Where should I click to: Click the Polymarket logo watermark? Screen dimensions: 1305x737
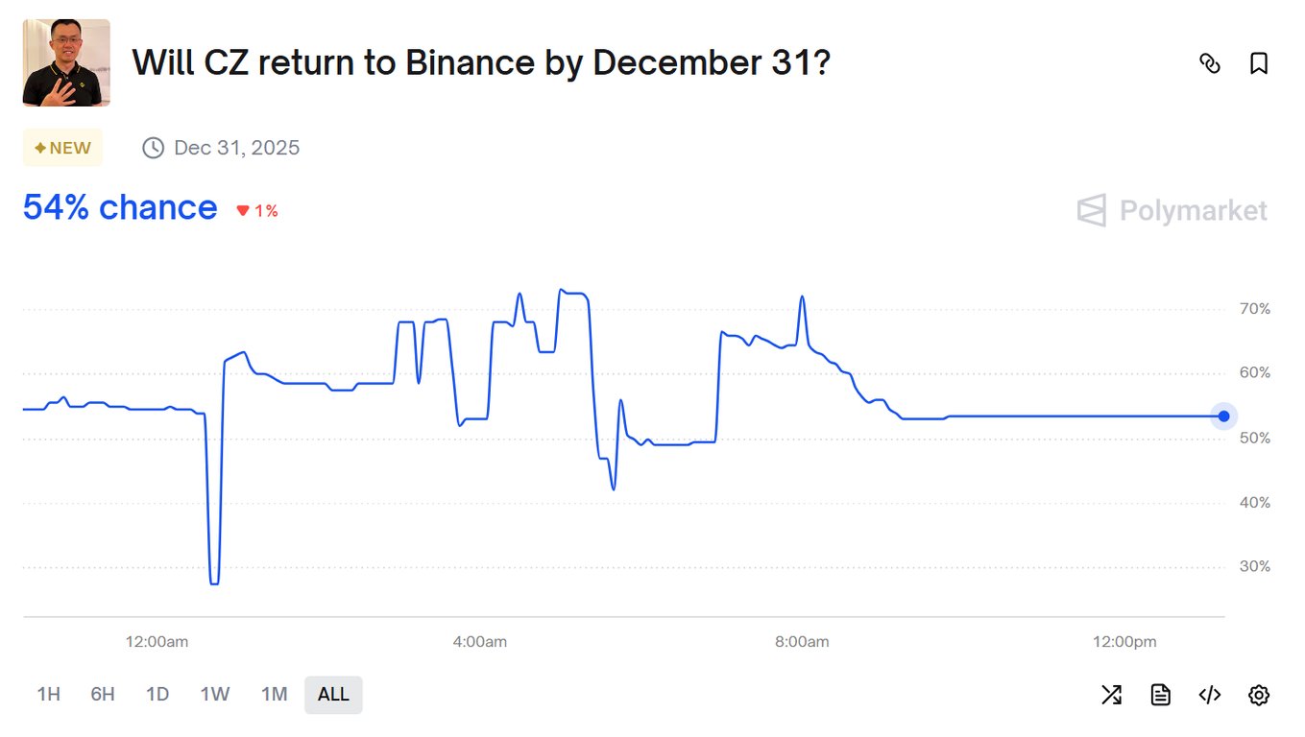tap(1172, 210)
